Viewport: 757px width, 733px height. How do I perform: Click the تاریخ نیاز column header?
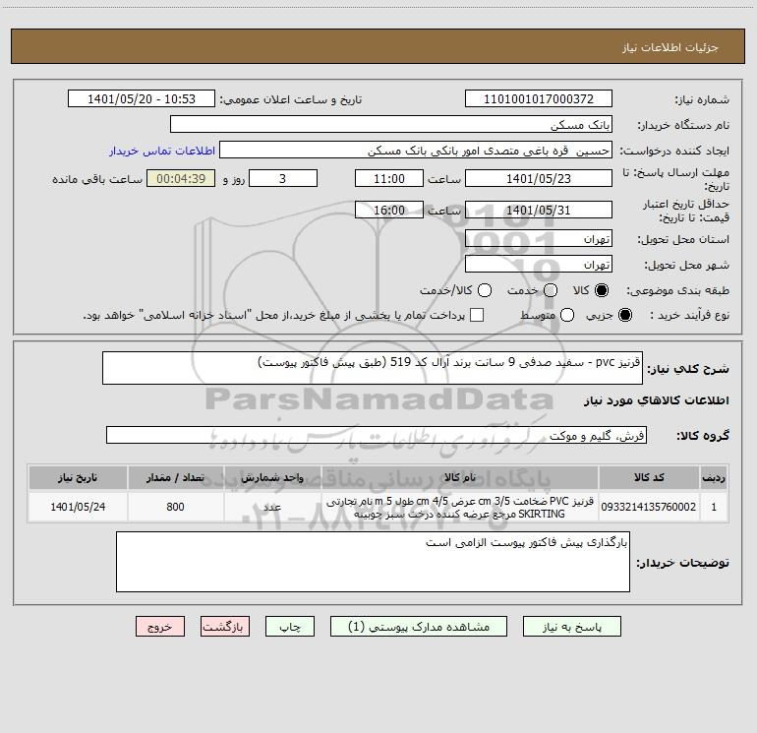pyautogui.click(x=78, y=477)
